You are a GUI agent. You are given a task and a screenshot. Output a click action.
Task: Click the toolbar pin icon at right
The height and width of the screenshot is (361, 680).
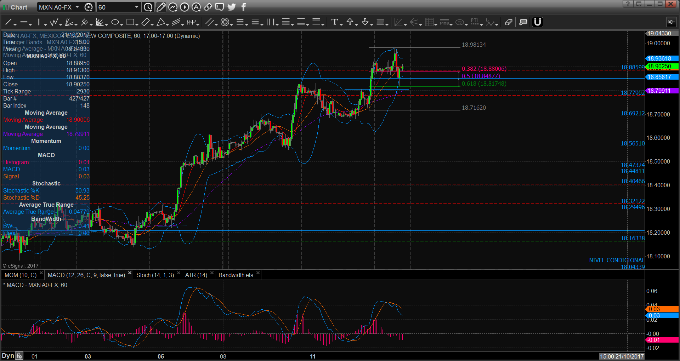click(x=671, y=22)
